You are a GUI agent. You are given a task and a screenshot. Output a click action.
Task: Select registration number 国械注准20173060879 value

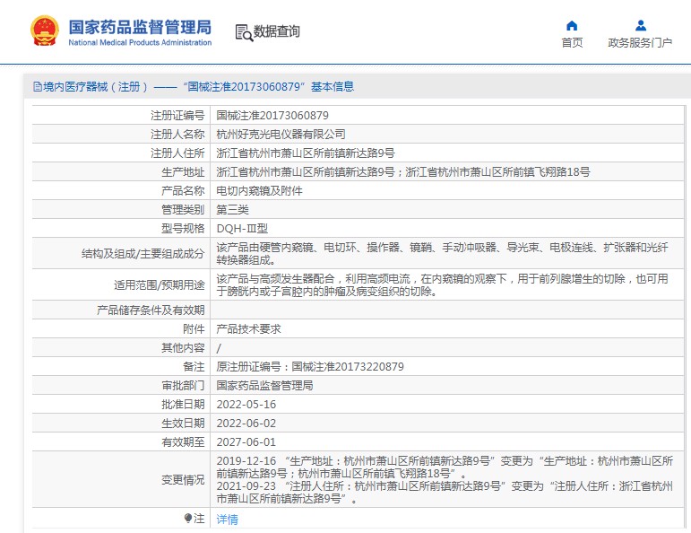(272, 116)
